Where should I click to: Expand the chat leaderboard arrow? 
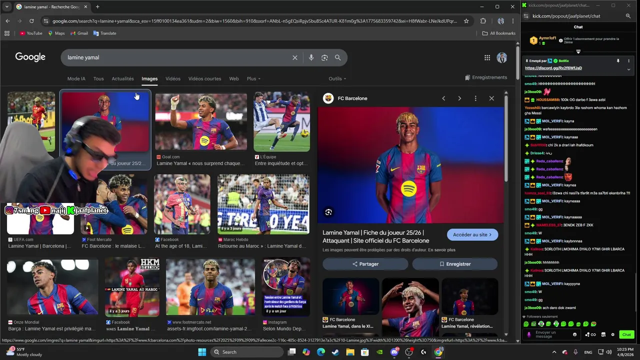click(578, 51)
